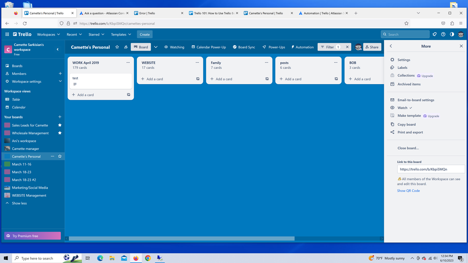Close the More side panel

pyautogui.click(x=461, y=46)
